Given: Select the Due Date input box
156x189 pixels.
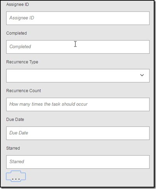Looking at the screenshot, I should pyautogui.click(x=78, y=133).
